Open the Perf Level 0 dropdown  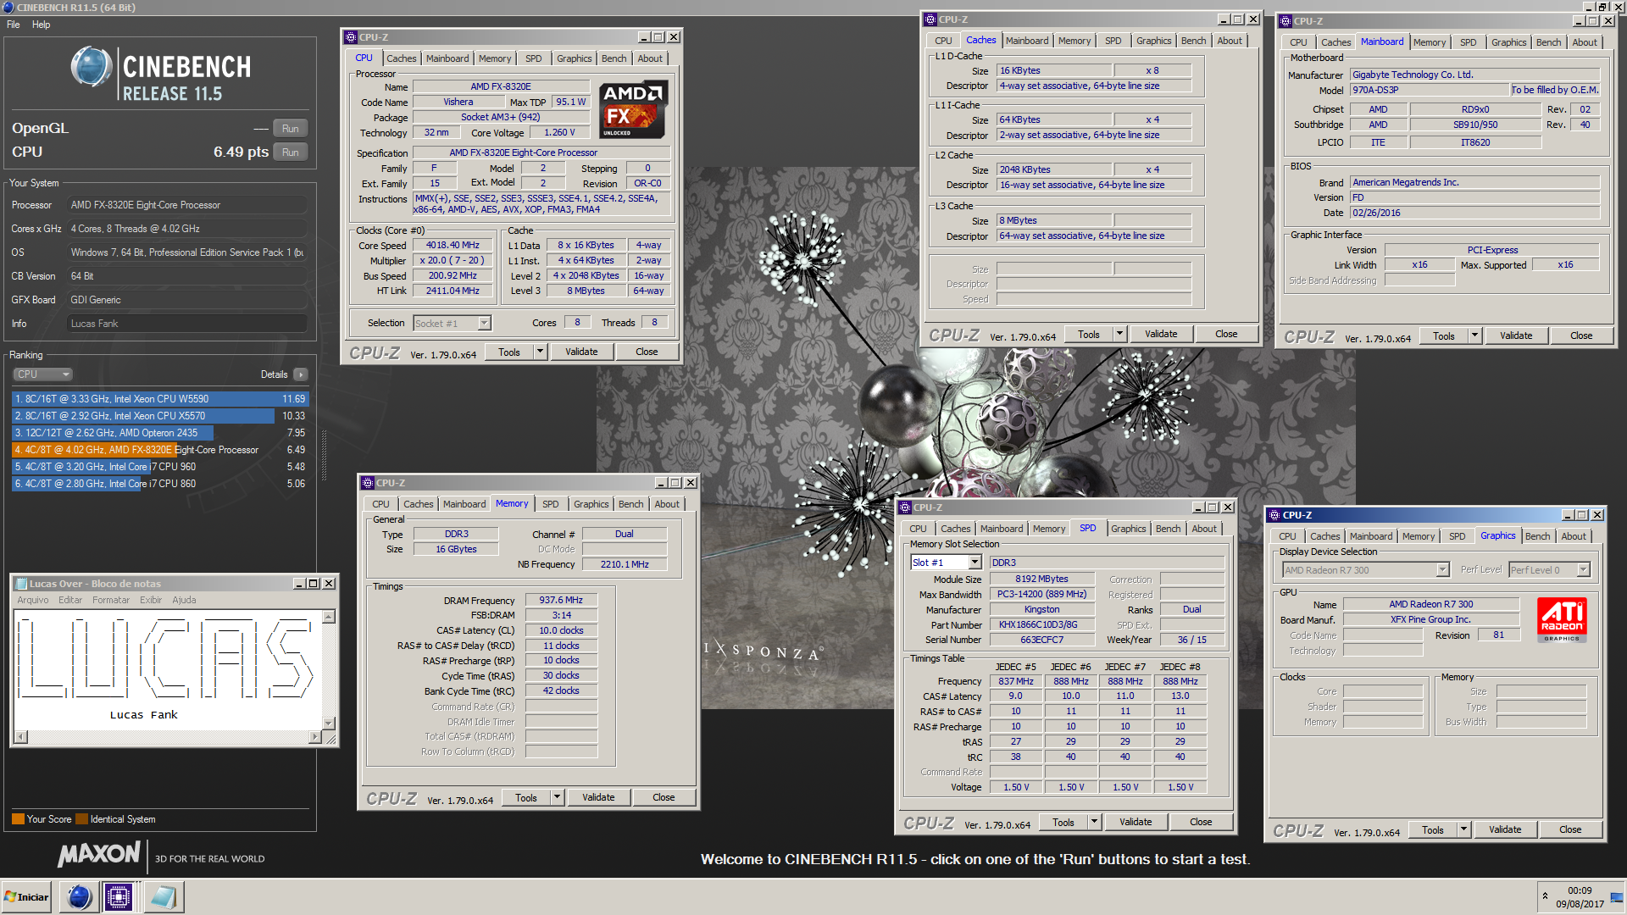tap(1583, 570)
